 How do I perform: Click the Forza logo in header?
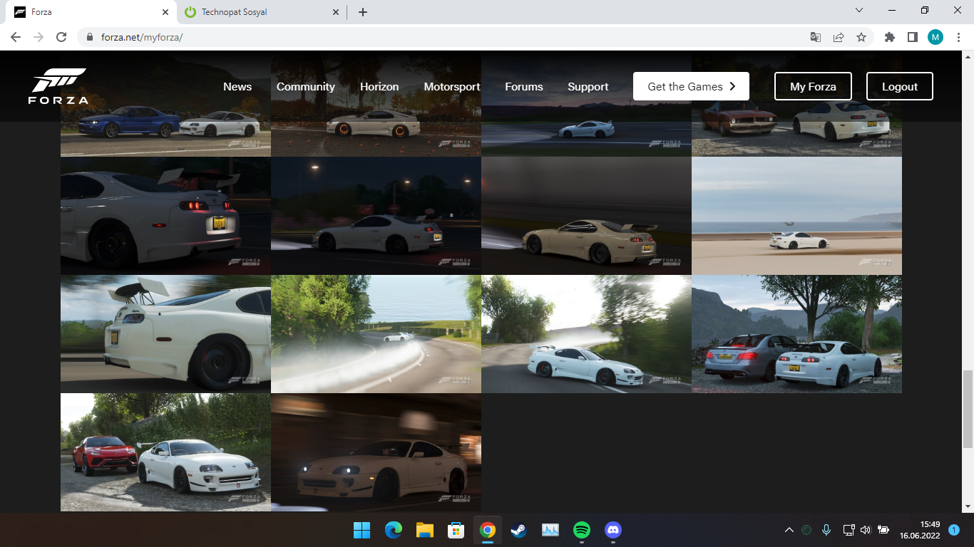coord(58,86)
